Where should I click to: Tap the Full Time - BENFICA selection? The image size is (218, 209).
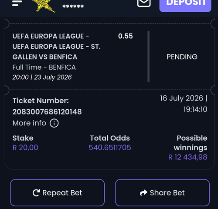(x=44, y=67)
